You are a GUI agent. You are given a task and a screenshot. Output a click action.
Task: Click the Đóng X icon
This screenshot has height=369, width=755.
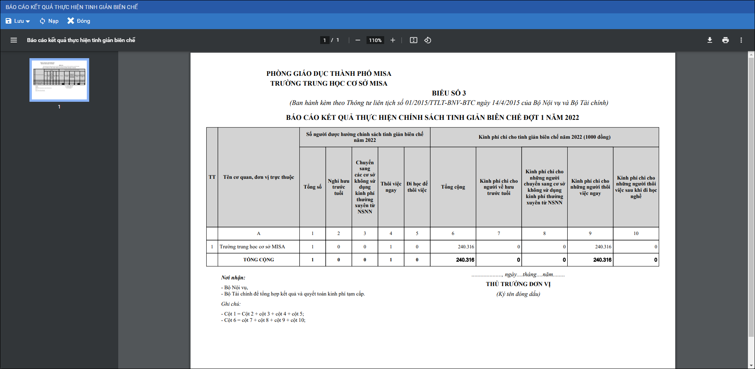[x=71, y=21]
